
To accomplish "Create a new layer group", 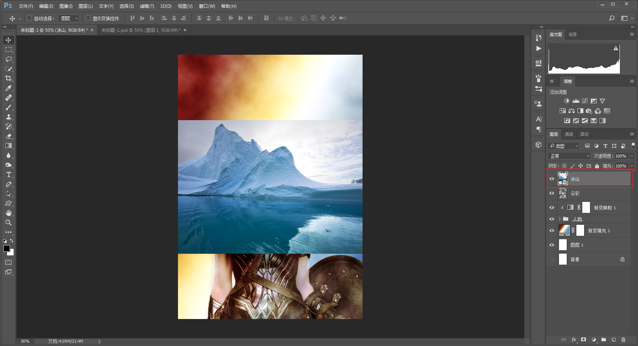I will click(604, 340).
